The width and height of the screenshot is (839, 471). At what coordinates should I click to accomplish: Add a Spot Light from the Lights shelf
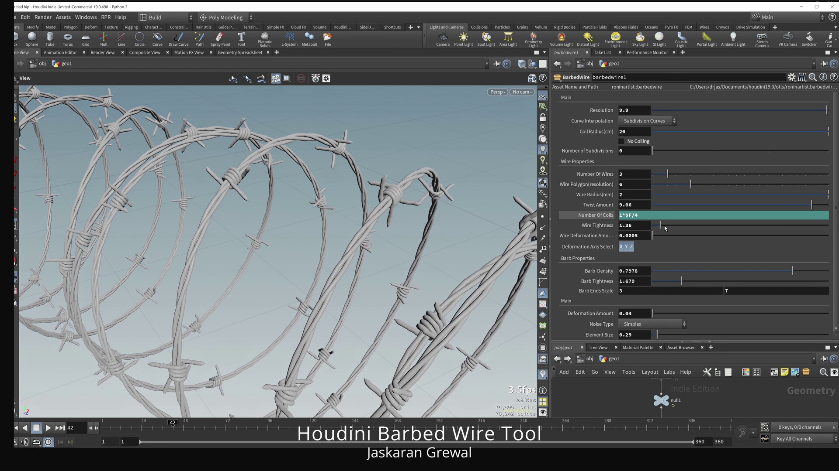click(x=485, y=39)
